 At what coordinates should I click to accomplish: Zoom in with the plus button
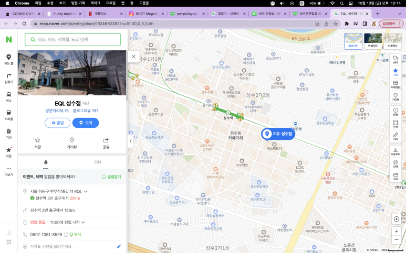click(x=396, y=231)
